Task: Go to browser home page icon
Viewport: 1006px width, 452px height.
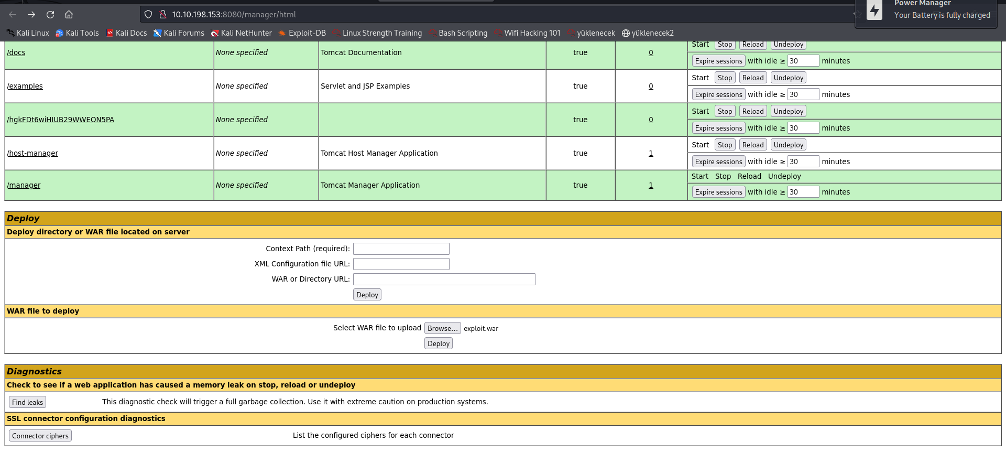Action: point(69,15)
